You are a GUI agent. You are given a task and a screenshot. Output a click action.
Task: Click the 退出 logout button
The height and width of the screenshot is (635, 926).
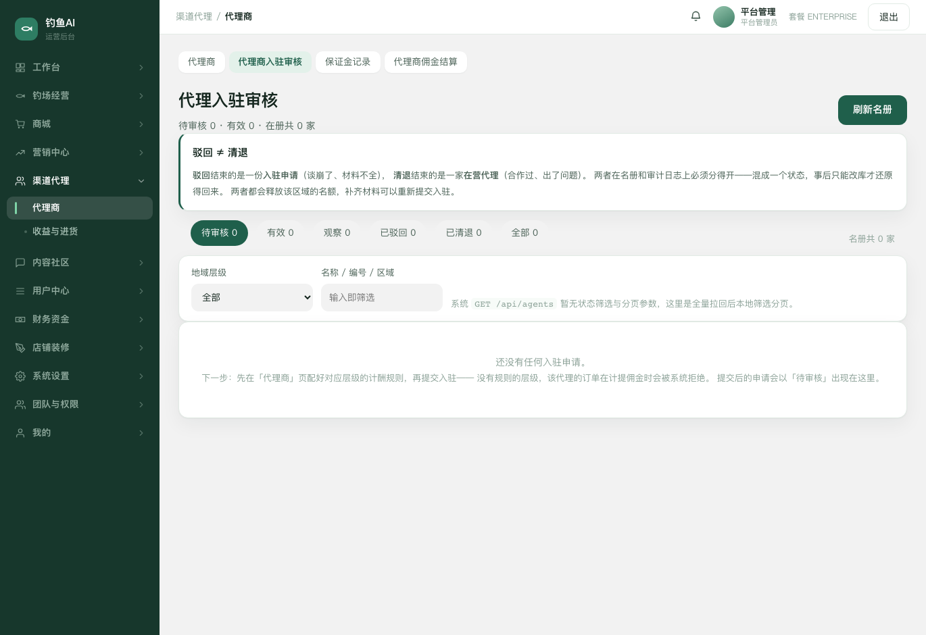click(889, 17)
